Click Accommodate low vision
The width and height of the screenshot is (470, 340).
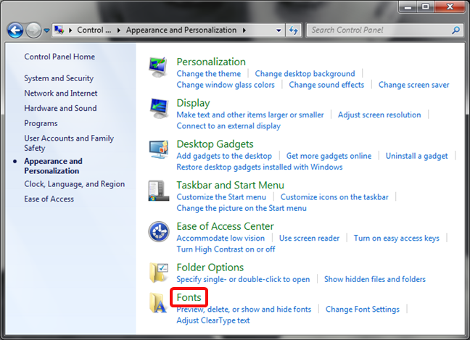pyautogui.click(x=220, y=239)
